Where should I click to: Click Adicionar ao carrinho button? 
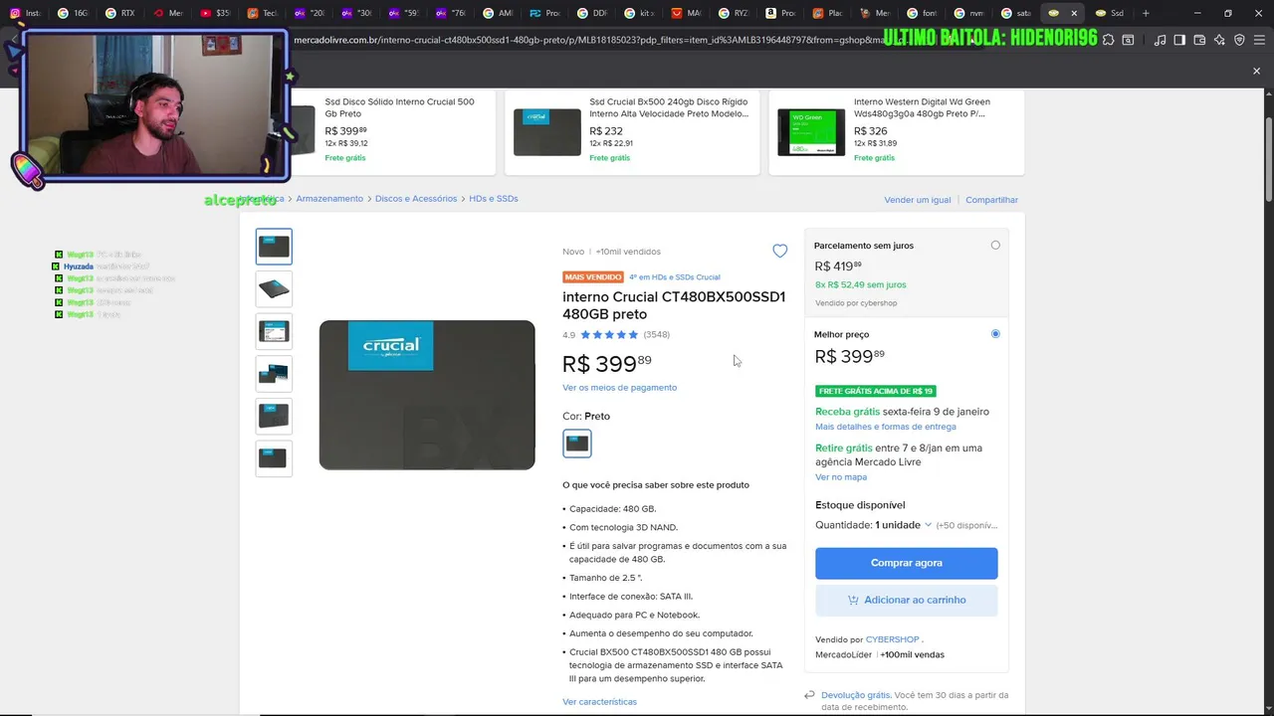click(x=906, y=600)
